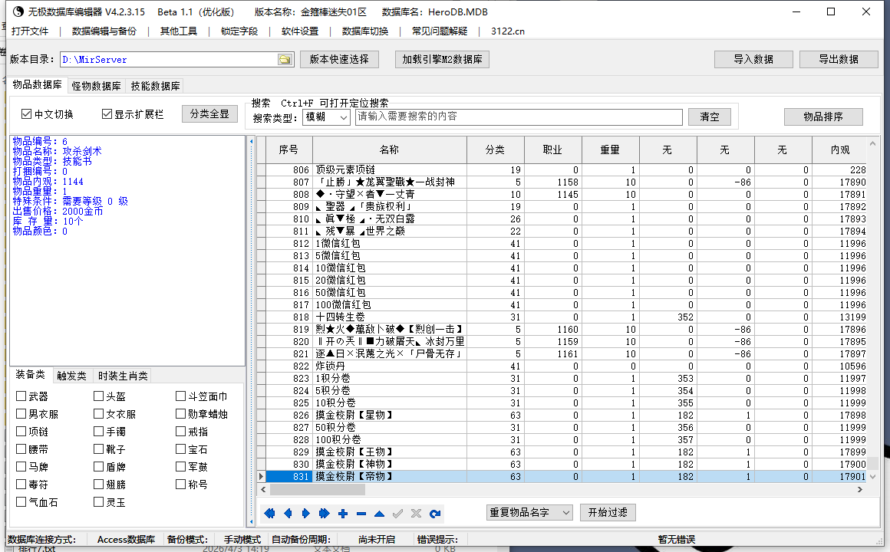This screenshot has width=890, height=552.
Task: Click the vertical scrollbar down arrow of the table
Action: (873, 477)
